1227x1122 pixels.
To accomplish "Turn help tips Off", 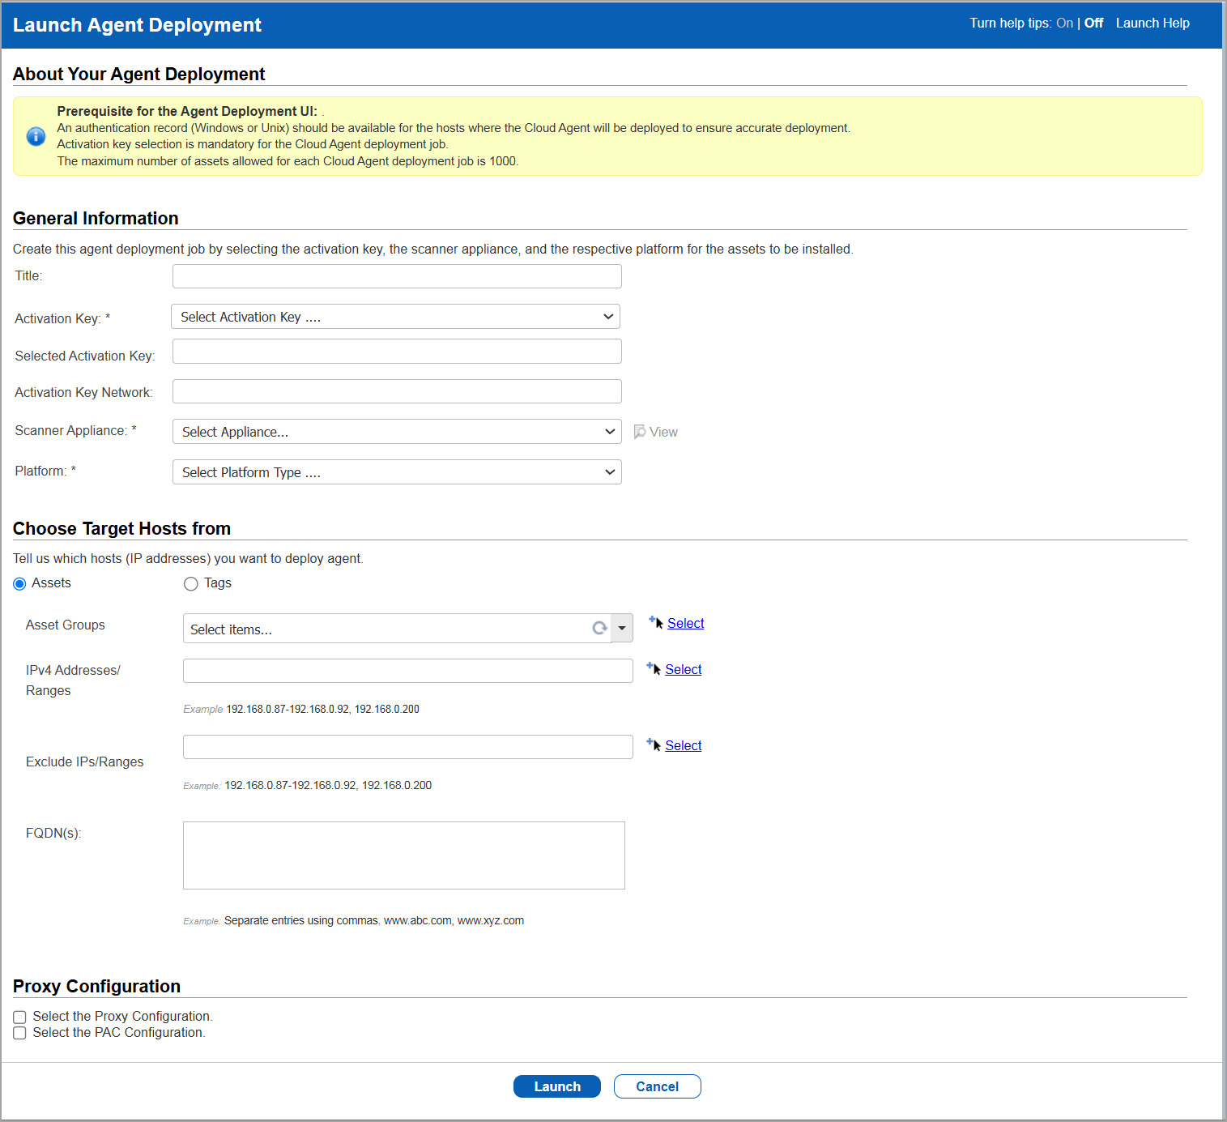I will click(x=1093, y=23).
